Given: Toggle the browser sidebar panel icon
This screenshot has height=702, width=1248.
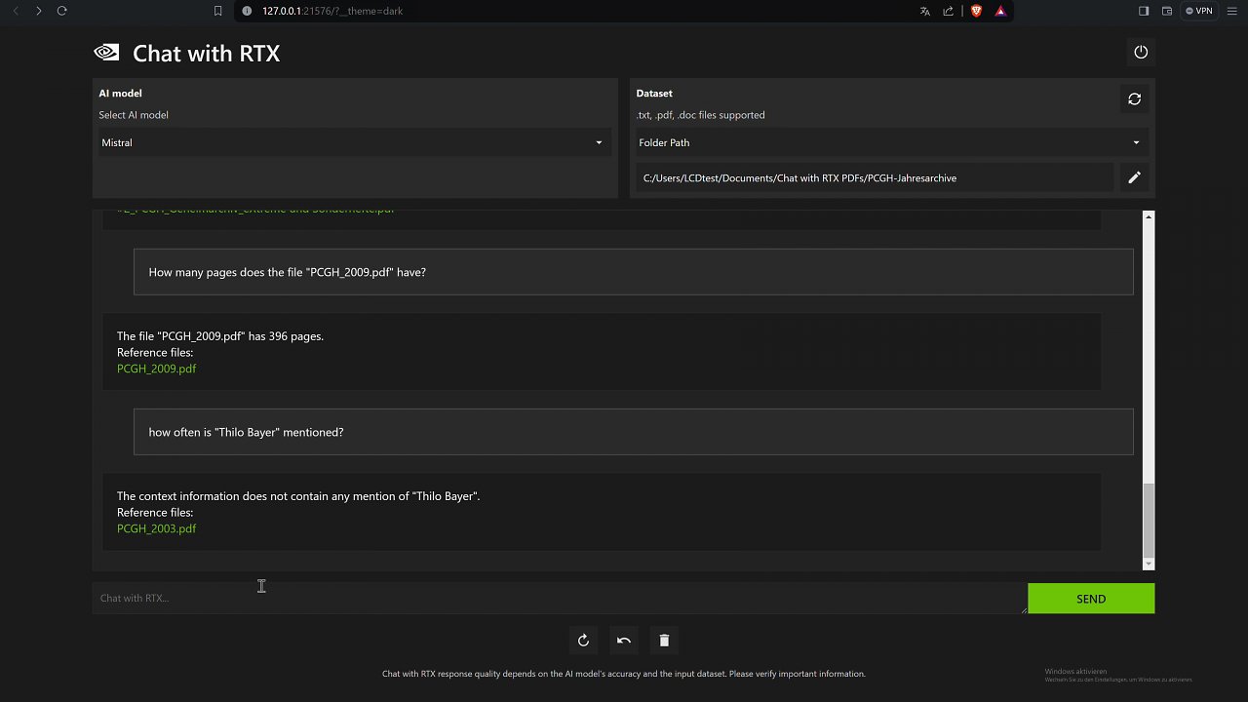Looking at the screenshot, I should click(x=1144, y=11).
